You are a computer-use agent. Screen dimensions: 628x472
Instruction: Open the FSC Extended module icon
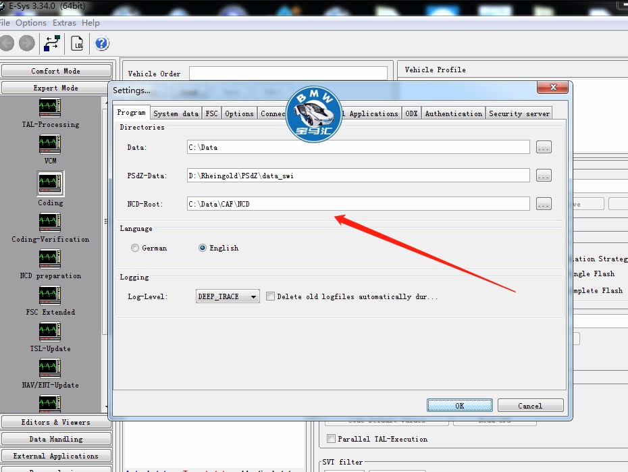coord(50,295)
